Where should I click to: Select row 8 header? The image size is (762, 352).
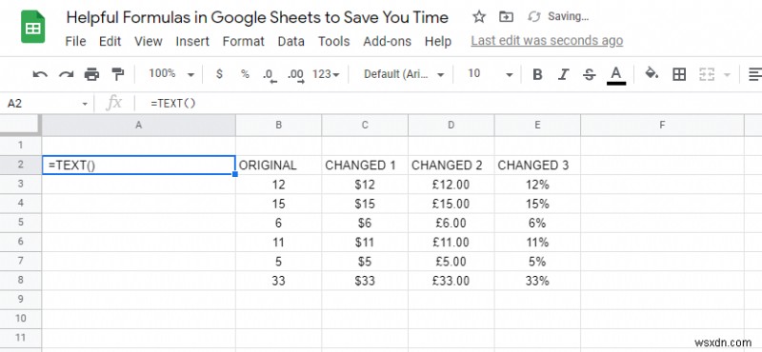pyautogui.click(x=20, y=281)
